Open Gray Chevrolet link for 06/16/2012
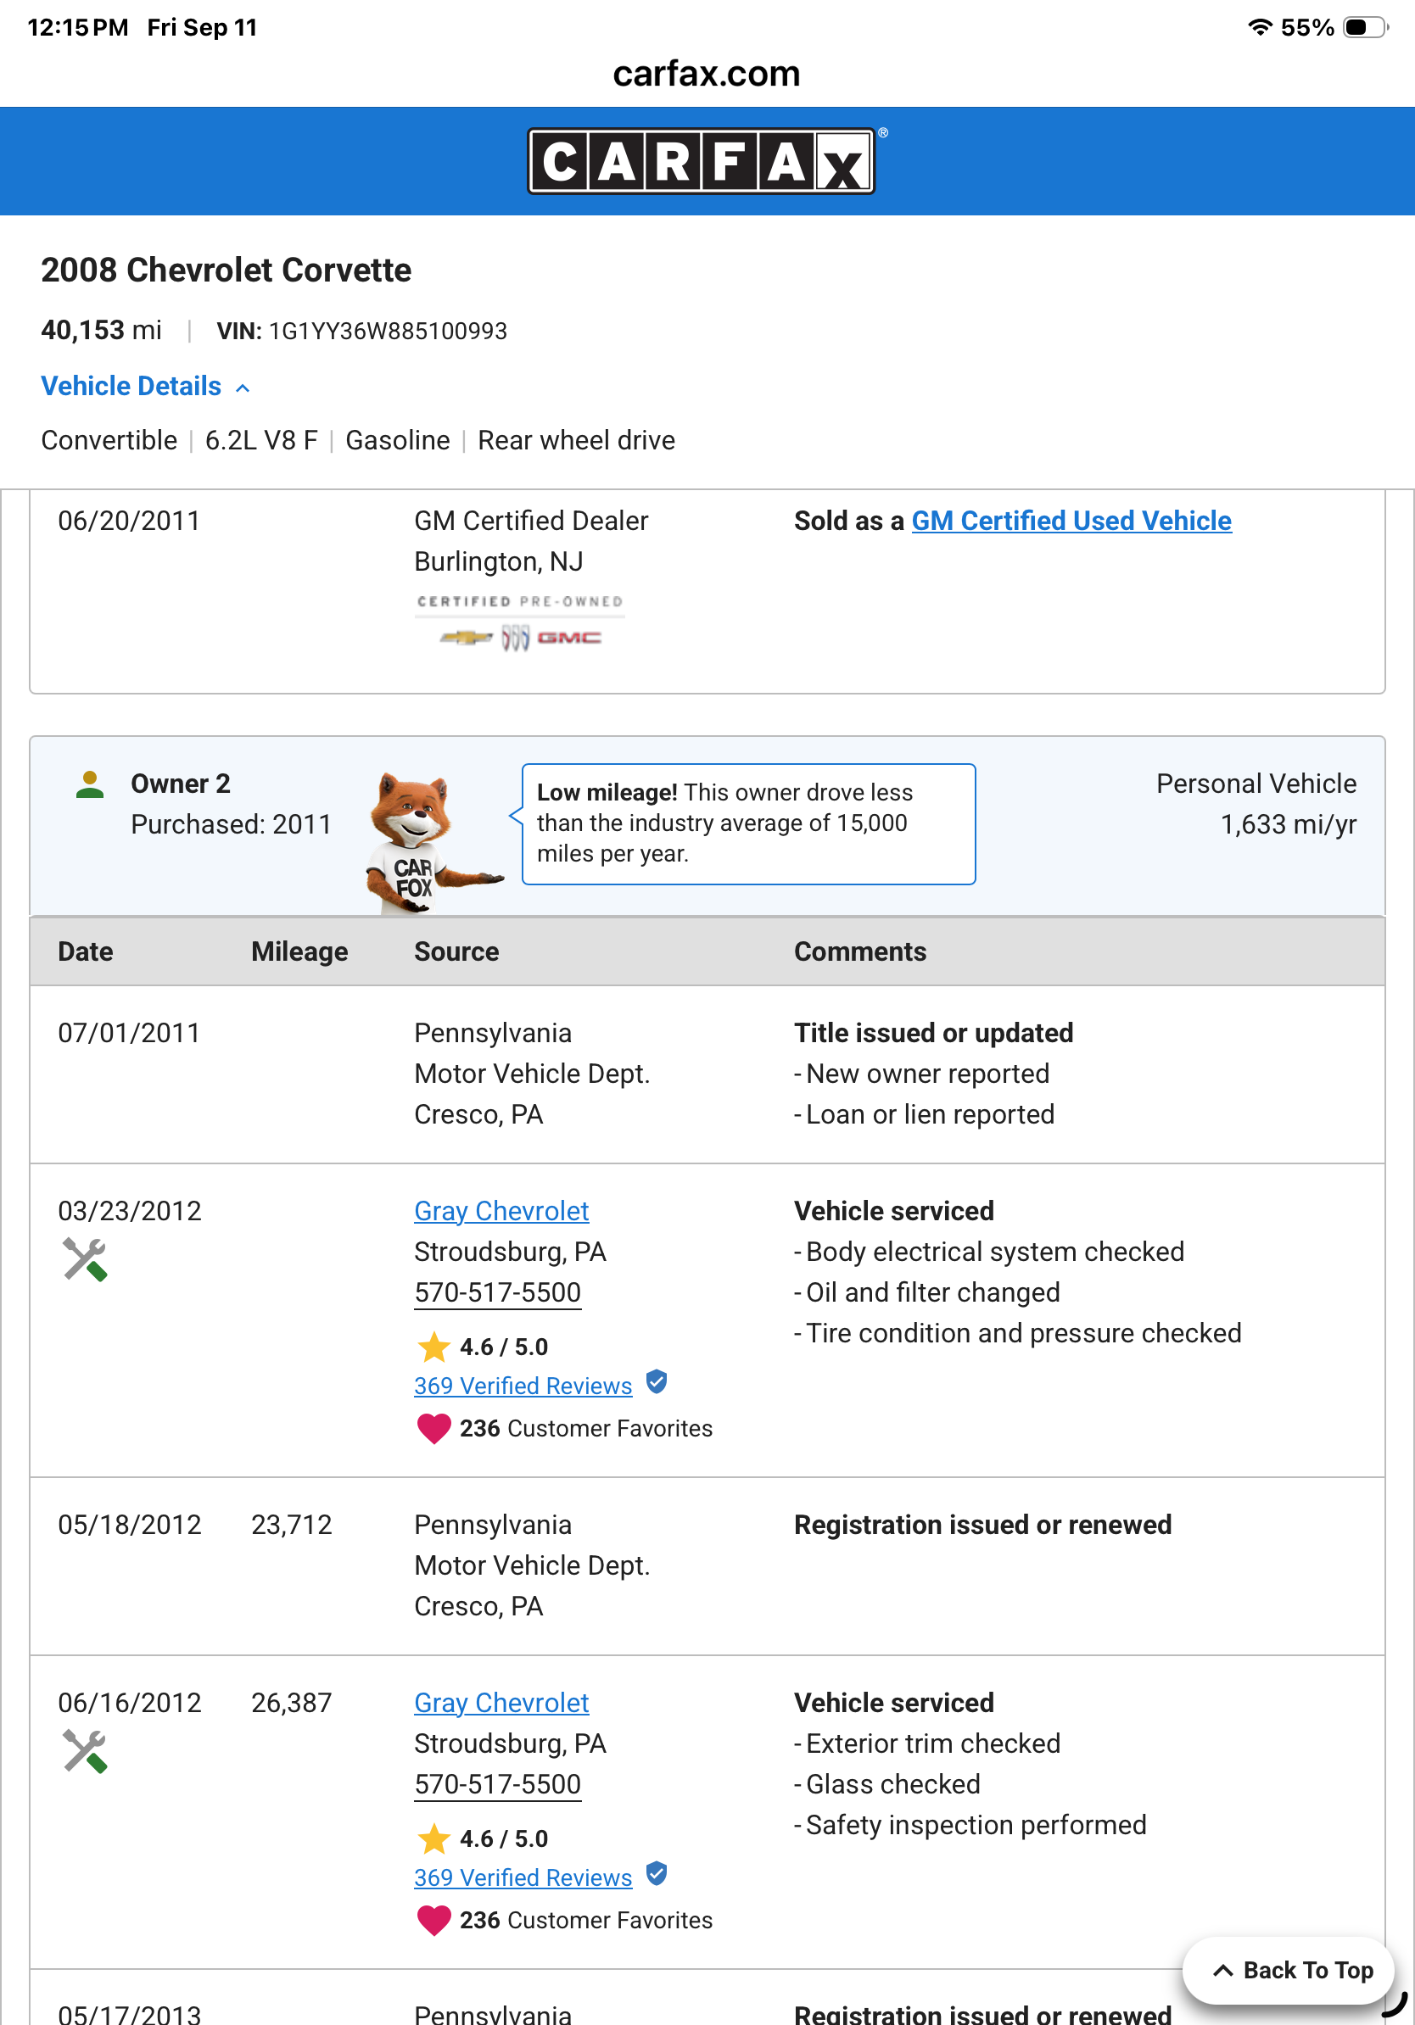1415x2025 pixels. [501, 1703]
